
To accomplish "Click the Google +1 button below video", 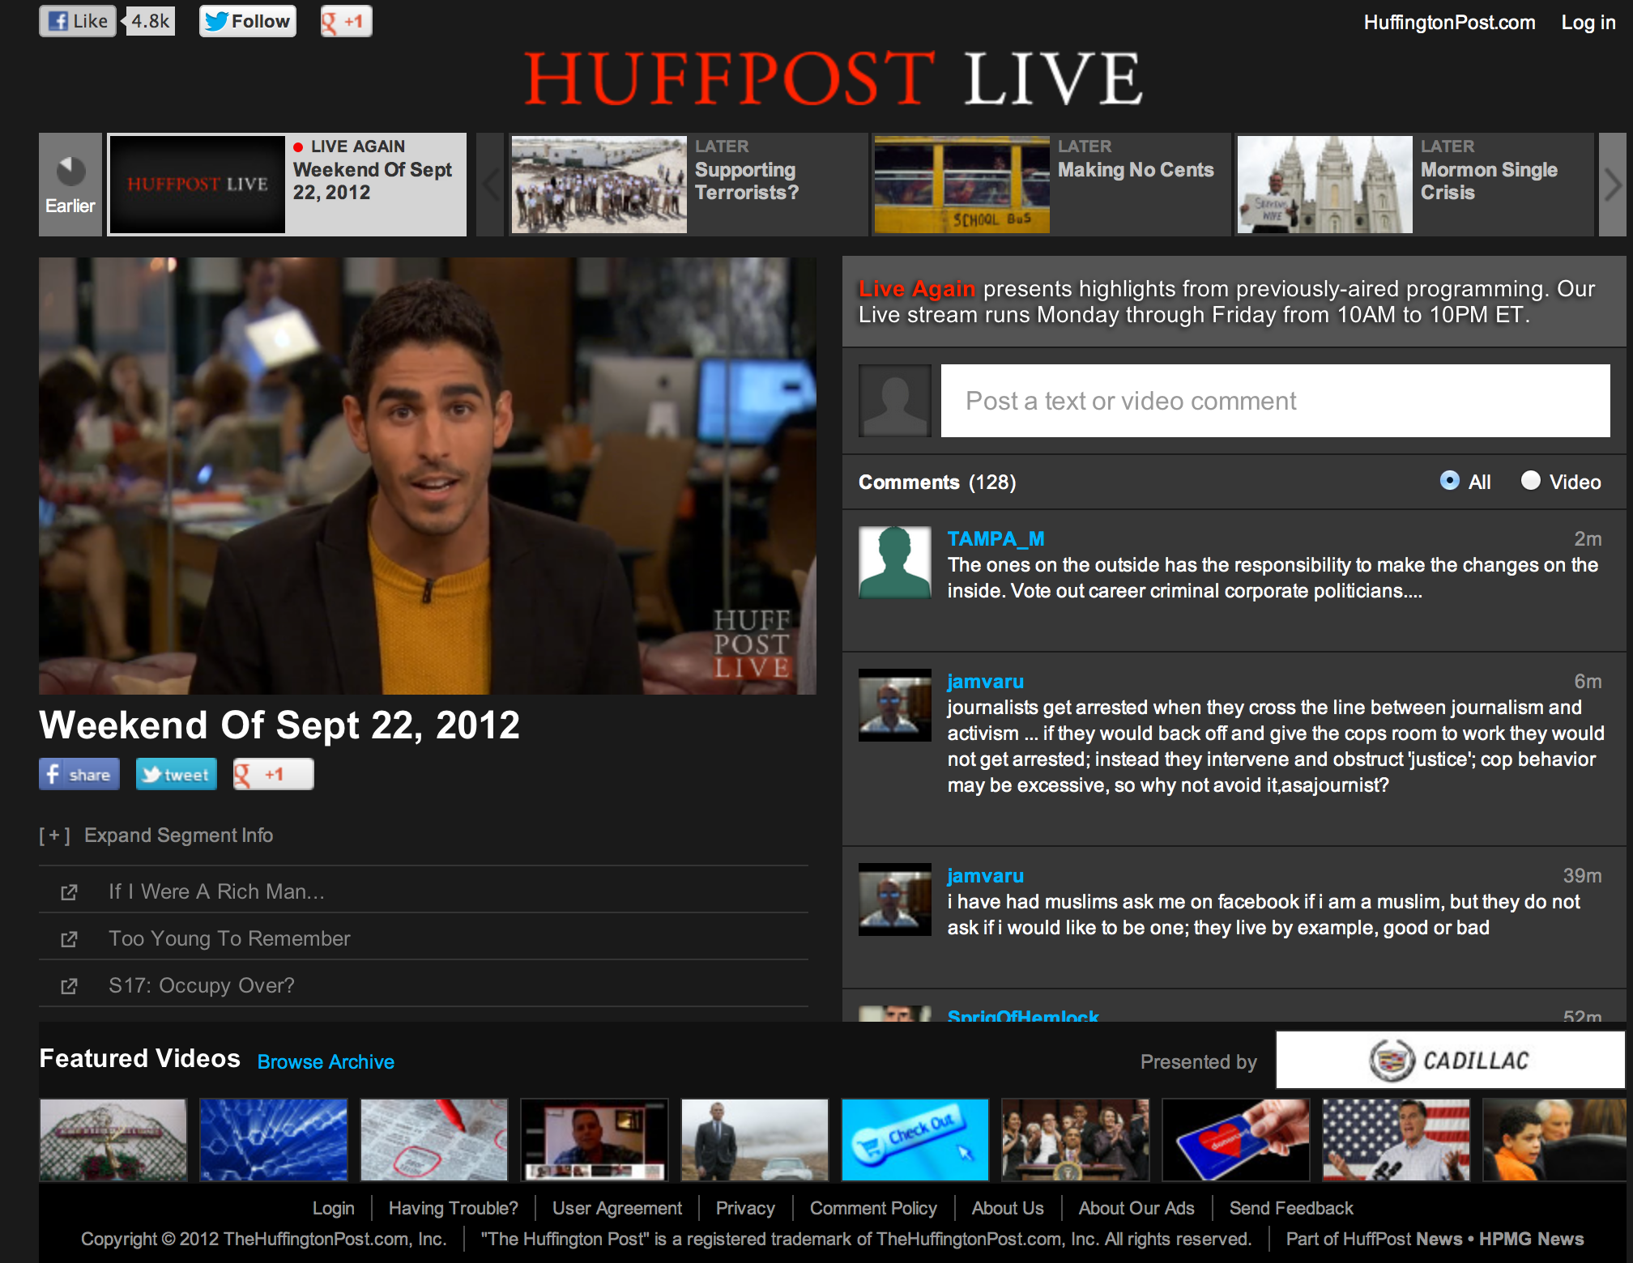I will (274, 774).
